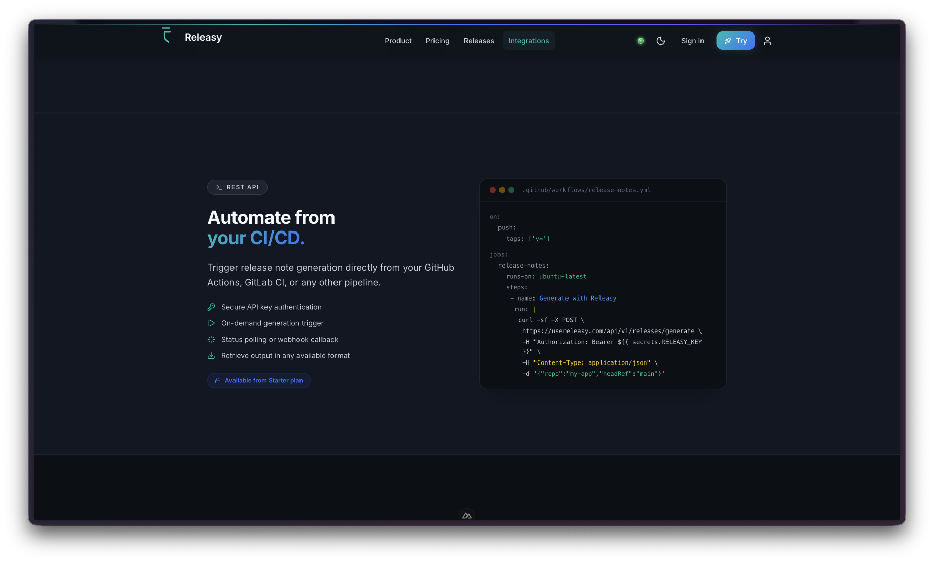Image resolution: width=934 pixels, height=563 pixels.
Task: Open the Releases nav link
Action: pyautogui.click(x=479, y=41)
